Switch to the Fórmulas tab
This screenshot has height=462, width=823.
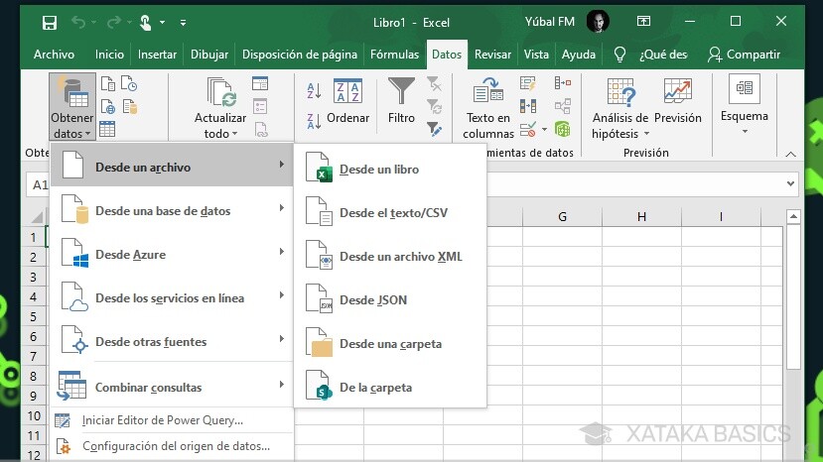395,55
